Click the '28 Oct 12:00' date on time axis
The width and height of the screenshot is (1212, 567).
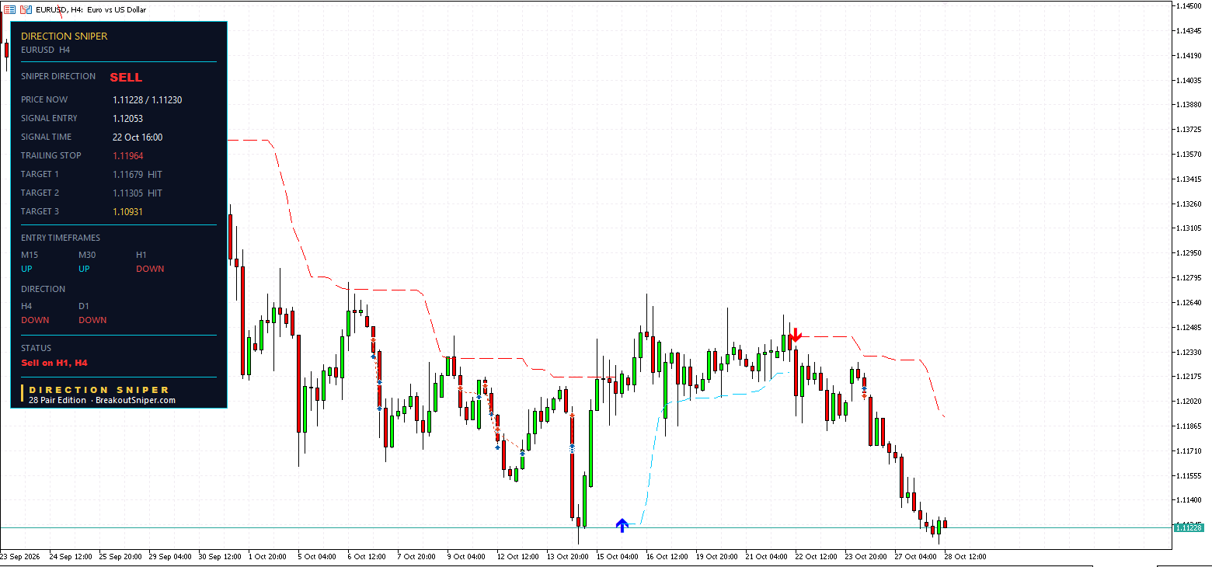964,557
